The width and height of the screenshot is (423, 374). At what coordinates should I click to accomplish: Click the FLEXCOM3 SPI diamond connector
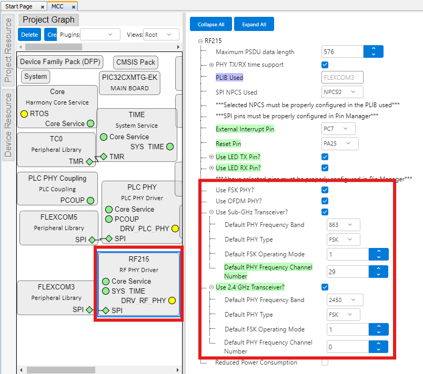pyautogui.click(x=90, y=310)
